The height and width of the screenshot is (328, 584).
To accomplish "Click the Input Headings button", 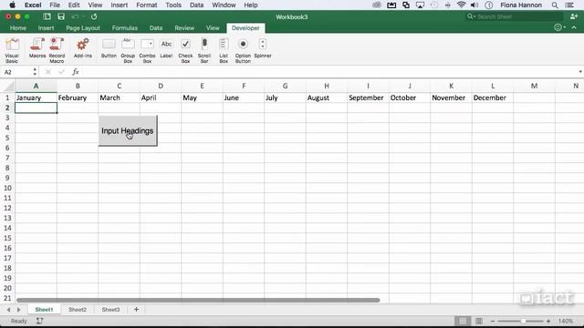I will tap(128, 130).
